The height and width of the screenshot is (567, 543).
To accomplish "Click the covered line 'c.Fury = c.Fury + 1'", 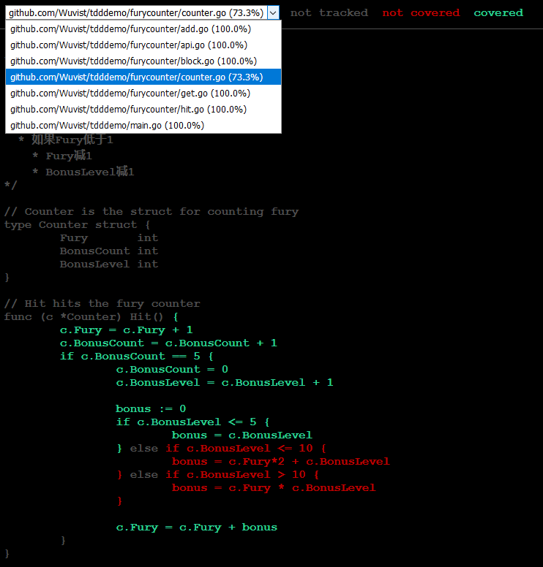I will (x=127, y=330).
